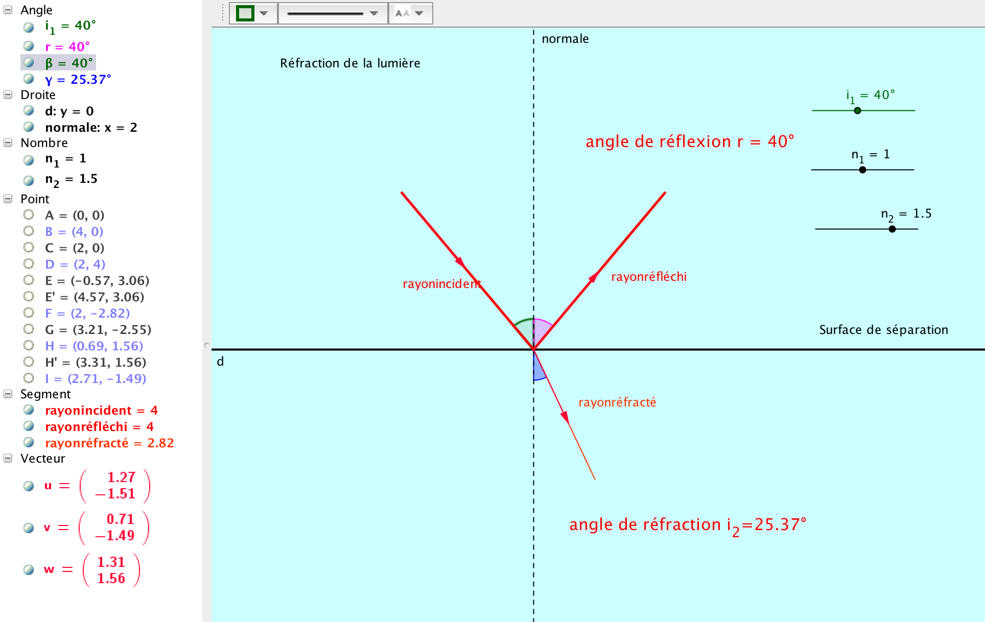Click the 'normale' label near dashed line
Image resolution: width=985 pixels, height=622 pixels.
[x=565, y=39]
